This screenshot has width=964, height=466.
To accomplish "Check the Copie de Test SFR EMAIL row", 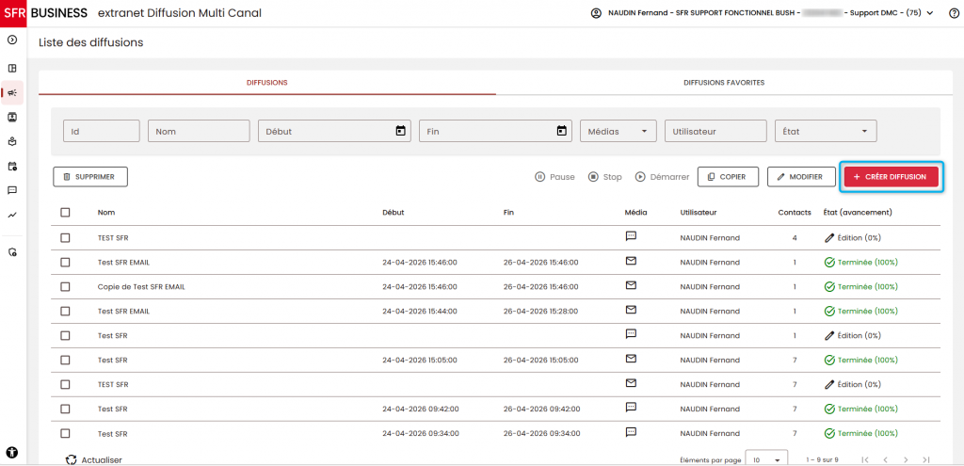I will (x=65, y=286).
